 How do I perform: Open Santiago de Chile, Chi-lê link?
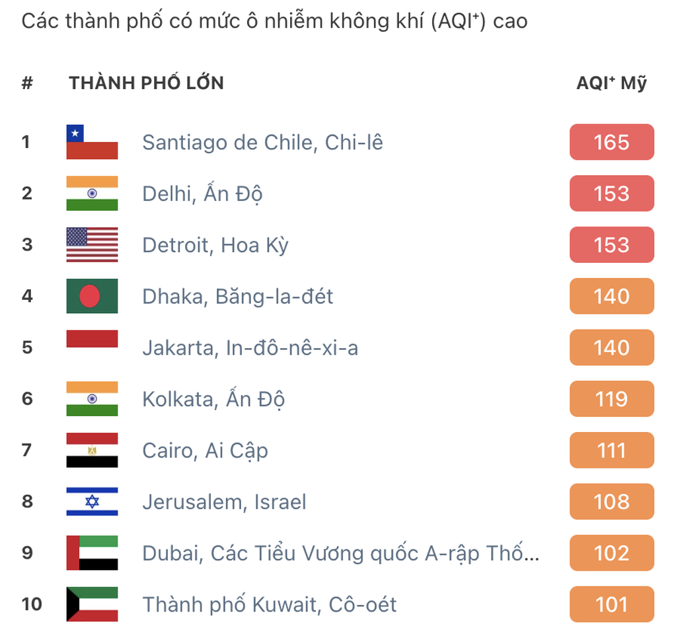262,142
